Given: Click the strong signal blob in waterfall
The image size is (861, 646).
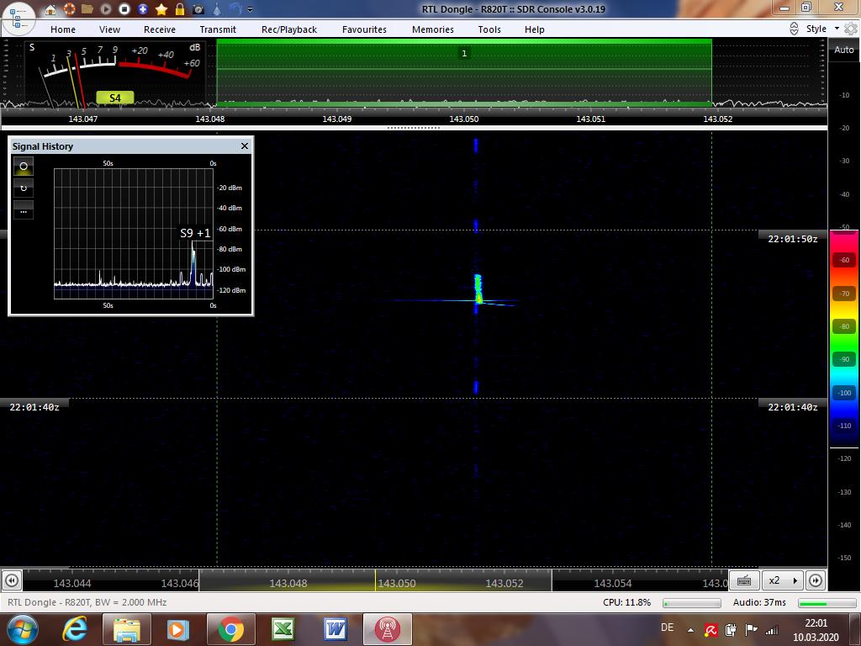Looking at the screenshot, I should [478, 289].
